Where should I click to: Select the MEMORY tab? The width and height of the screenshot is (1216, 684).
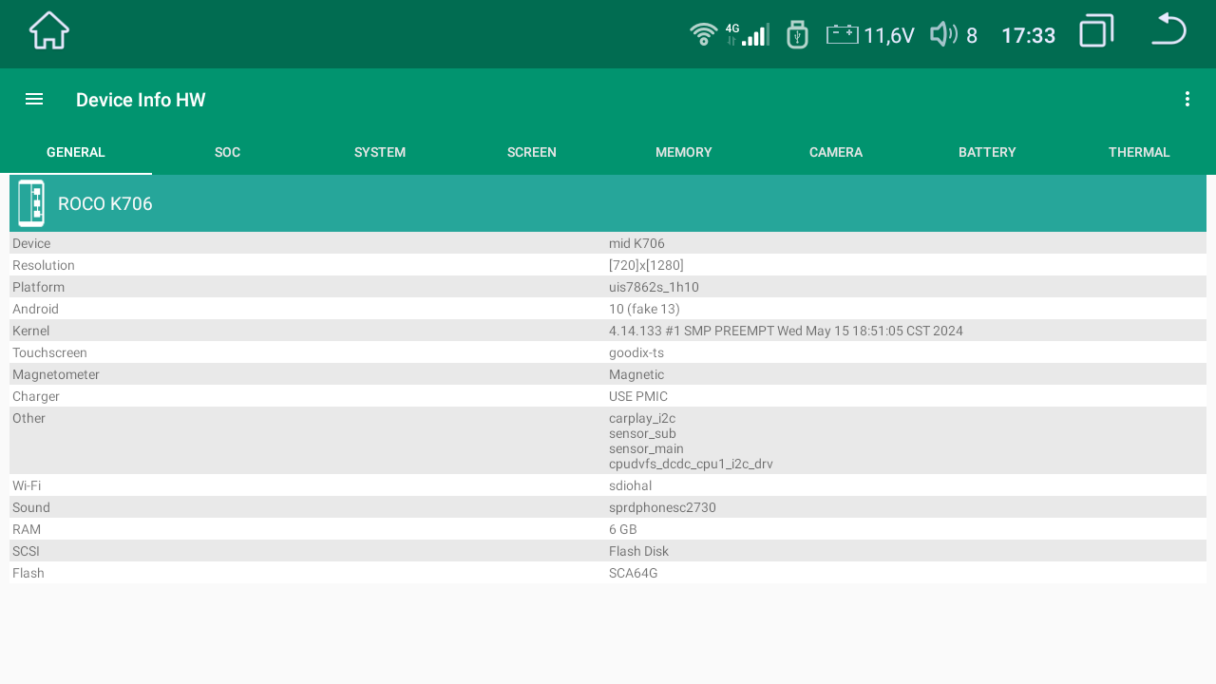click(684, 152)
